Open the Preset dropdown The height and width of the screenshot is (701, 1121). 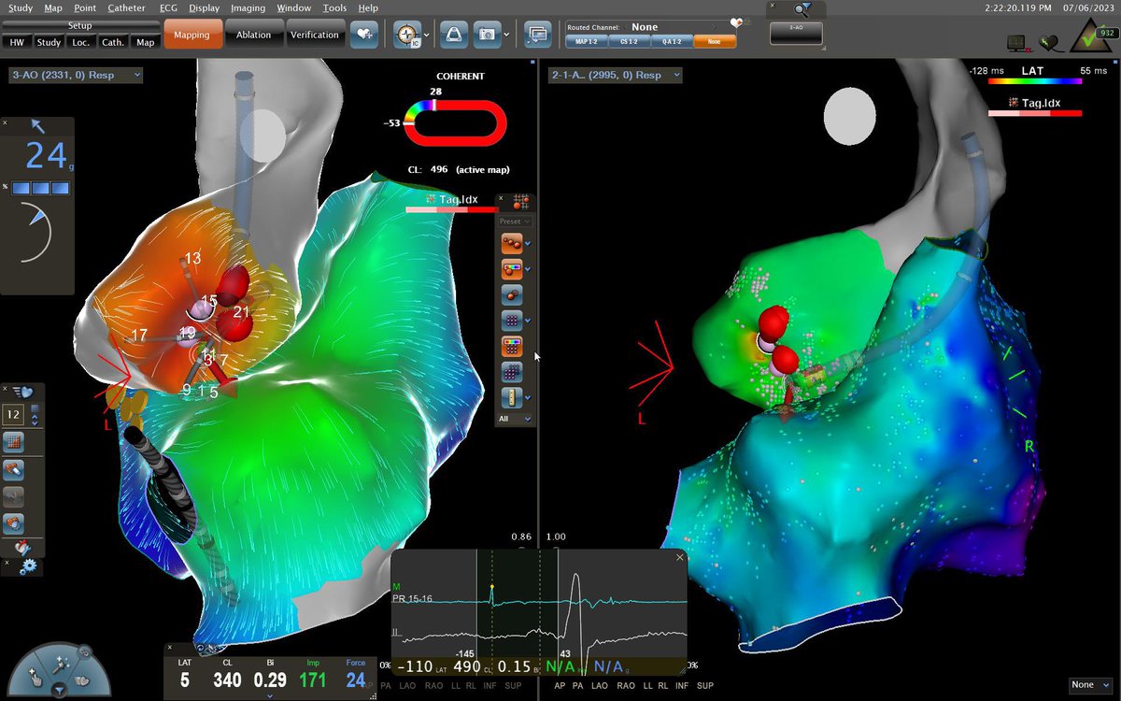515,222
